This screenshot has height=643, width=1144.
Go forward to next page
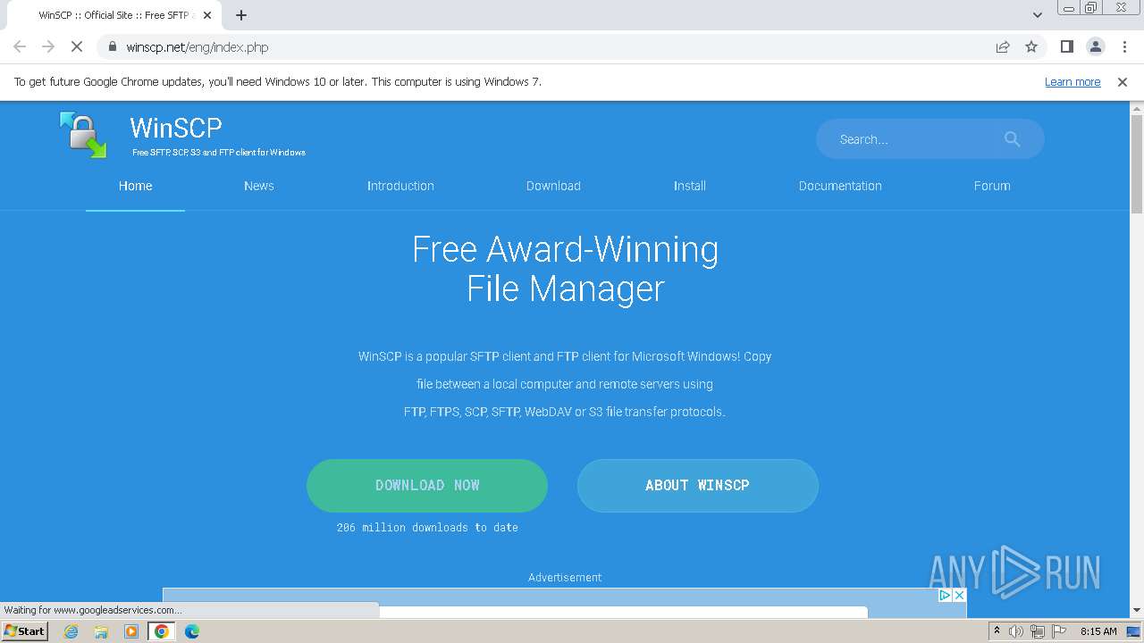[x=48, y=47]
